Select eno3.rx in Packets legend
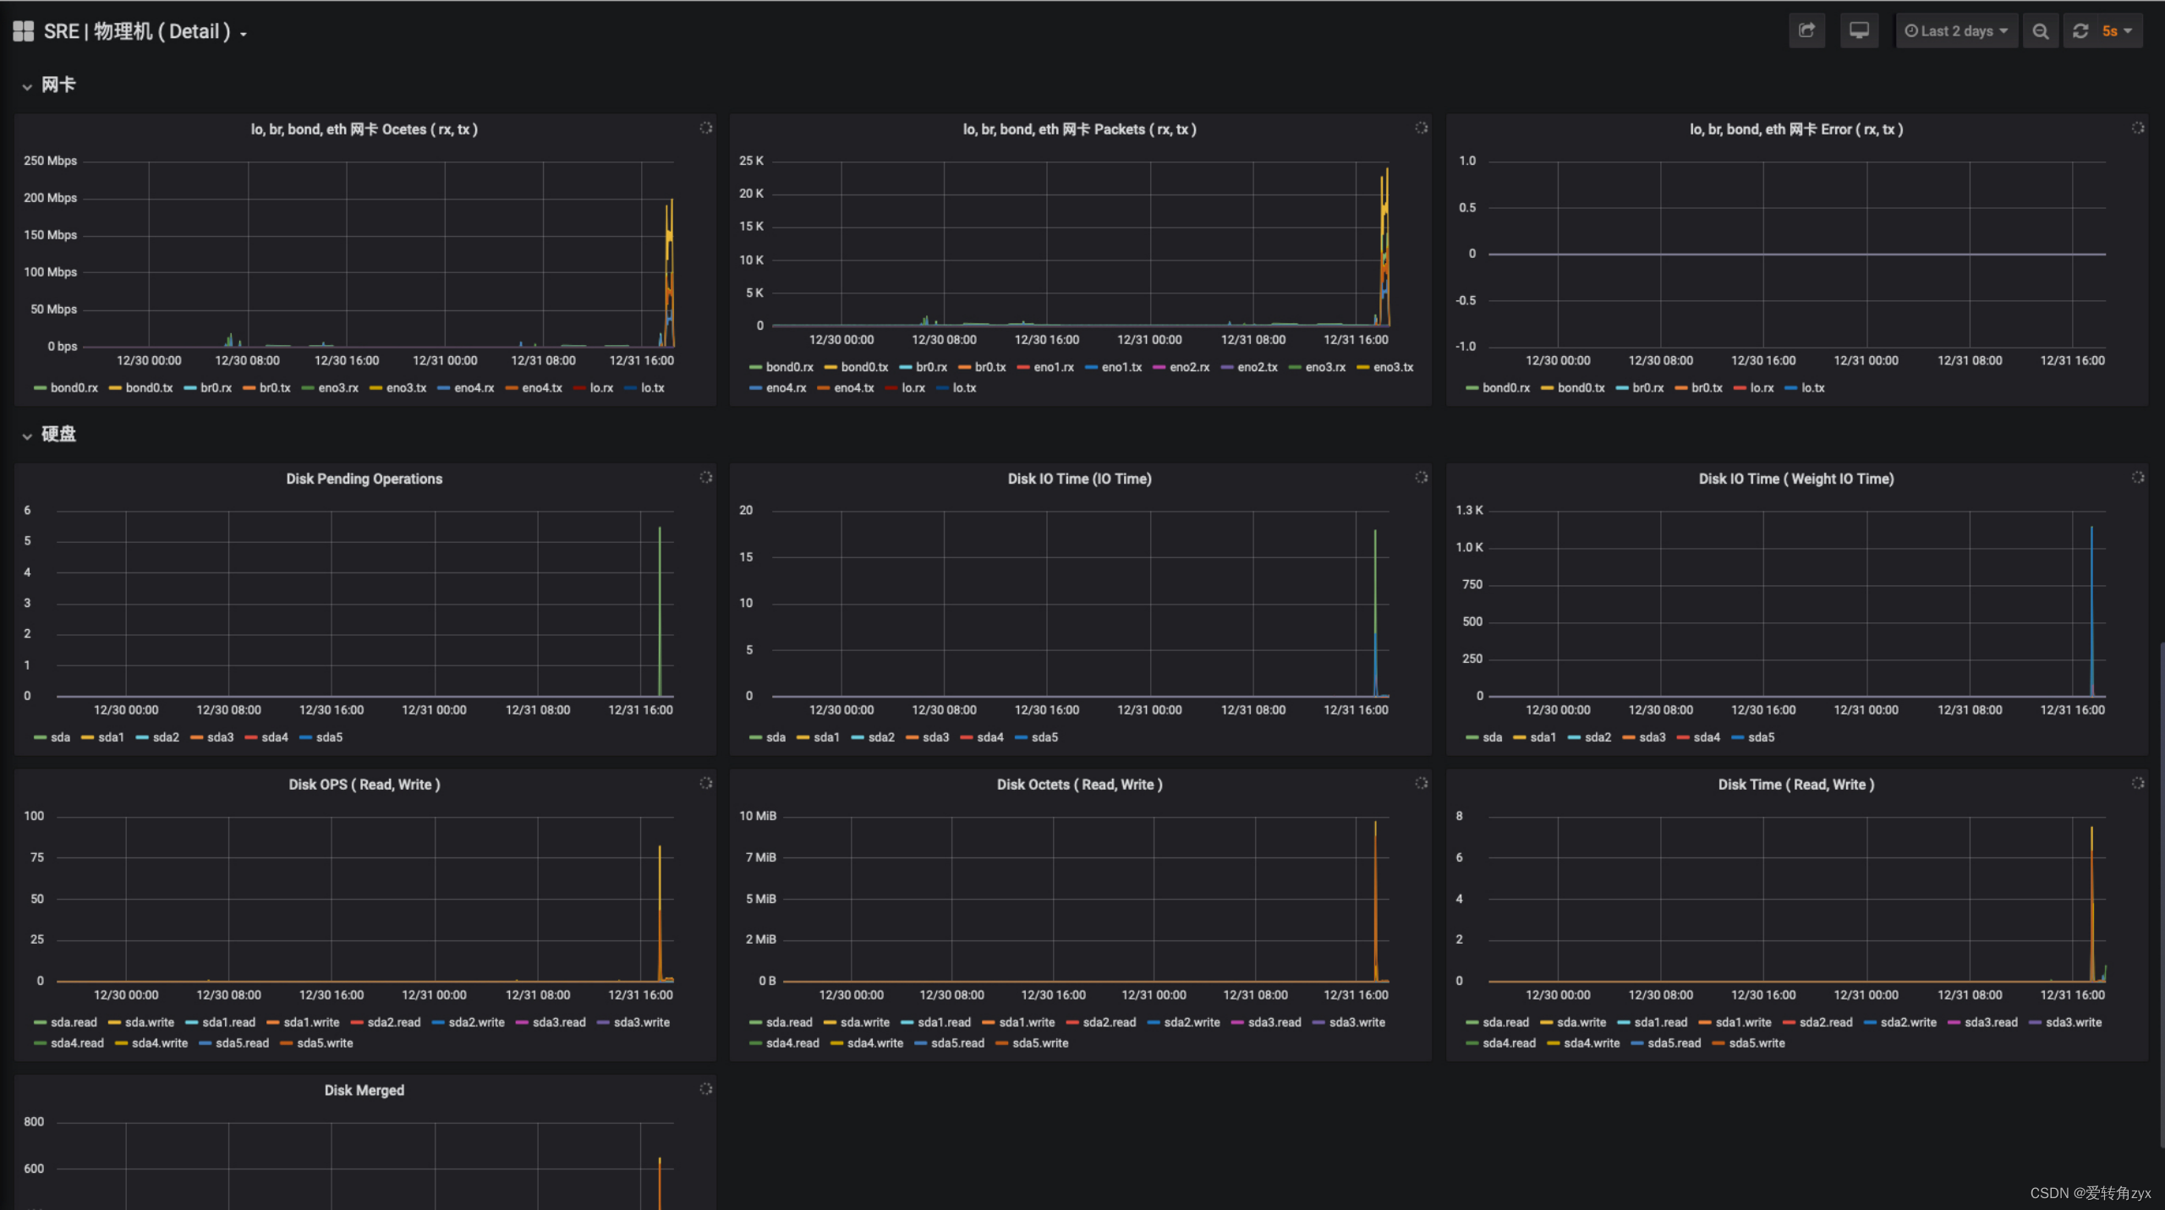The height and width of the screenshot is (1210, 2165). pos(1325,367)
